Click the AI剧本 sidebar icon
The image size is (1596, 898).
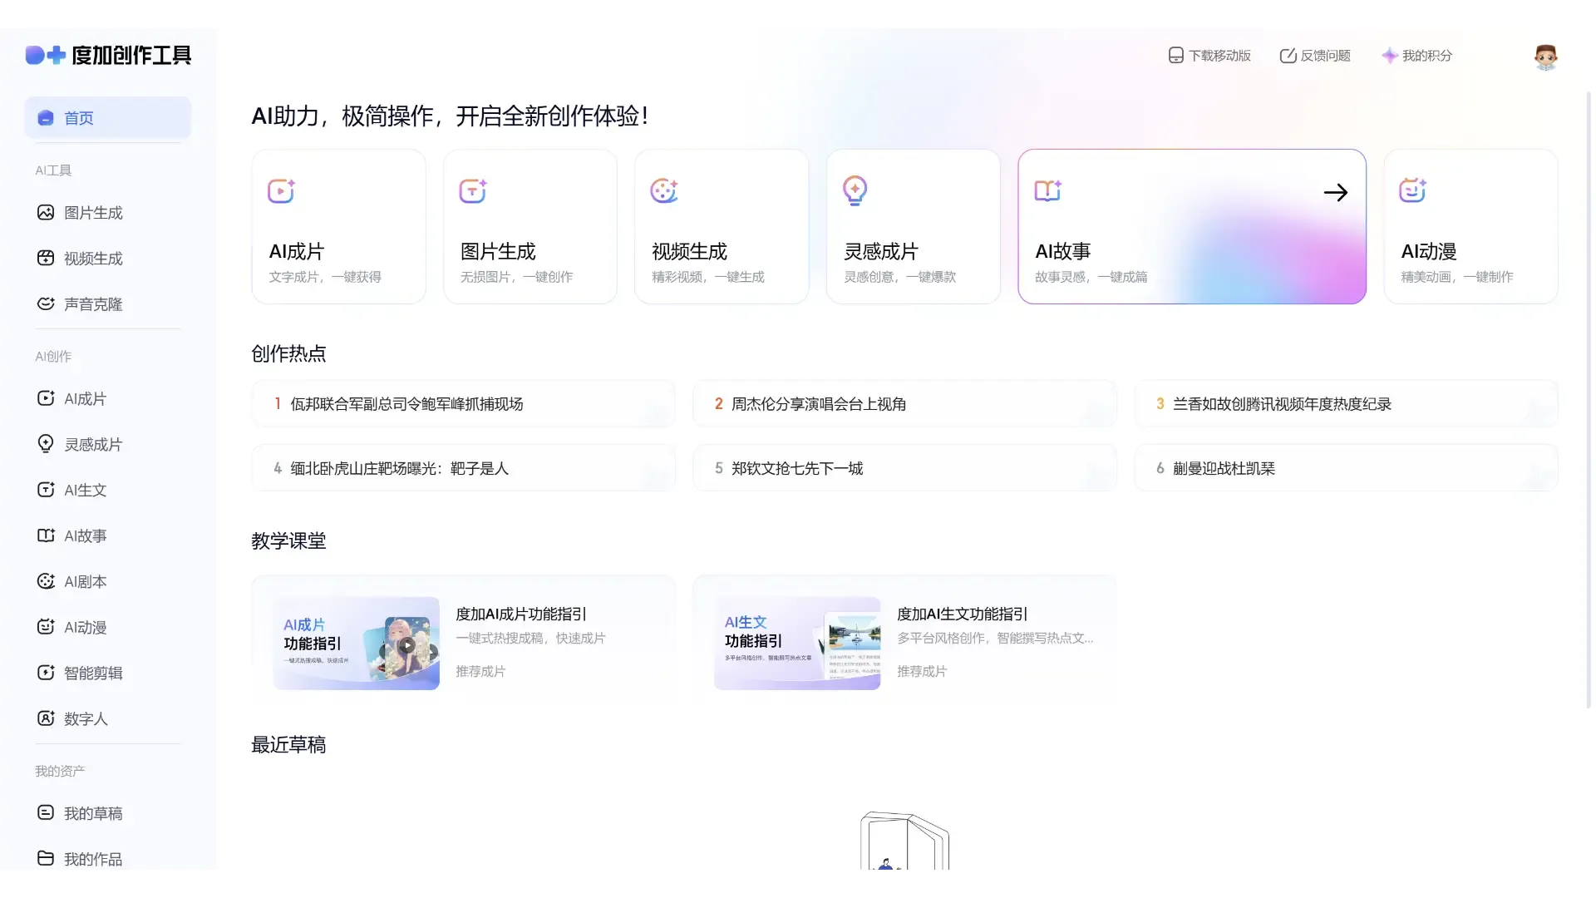click(x=46, y=581)
